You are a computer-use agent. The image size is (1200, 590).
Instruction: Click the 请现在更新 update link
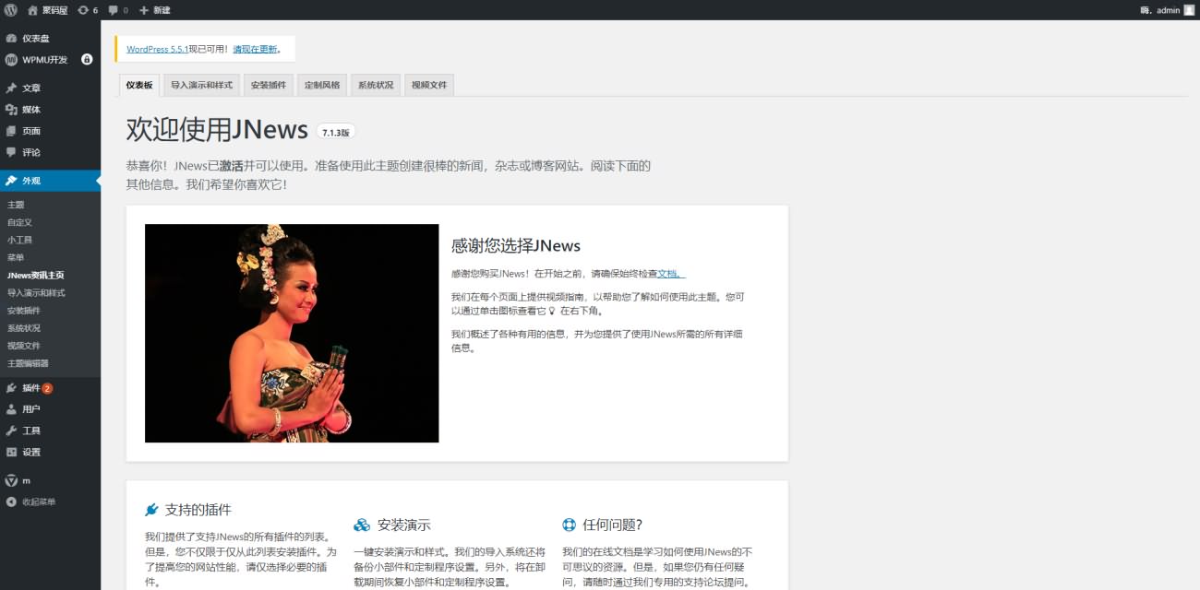pos(256,49)
